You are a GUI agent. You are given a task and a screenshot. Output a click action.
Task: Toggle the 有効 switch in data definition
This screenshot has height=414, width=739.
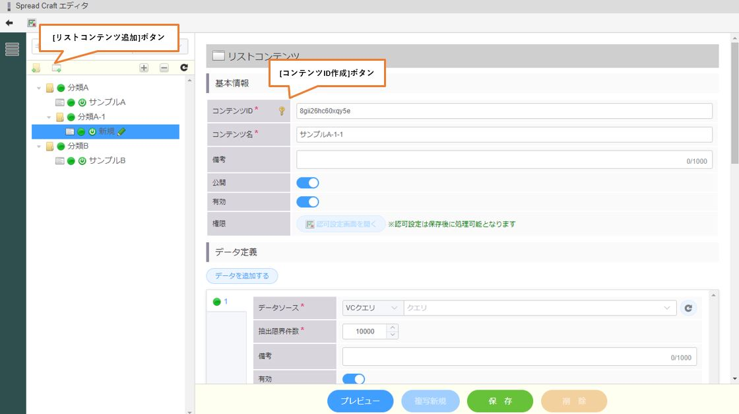354,379
